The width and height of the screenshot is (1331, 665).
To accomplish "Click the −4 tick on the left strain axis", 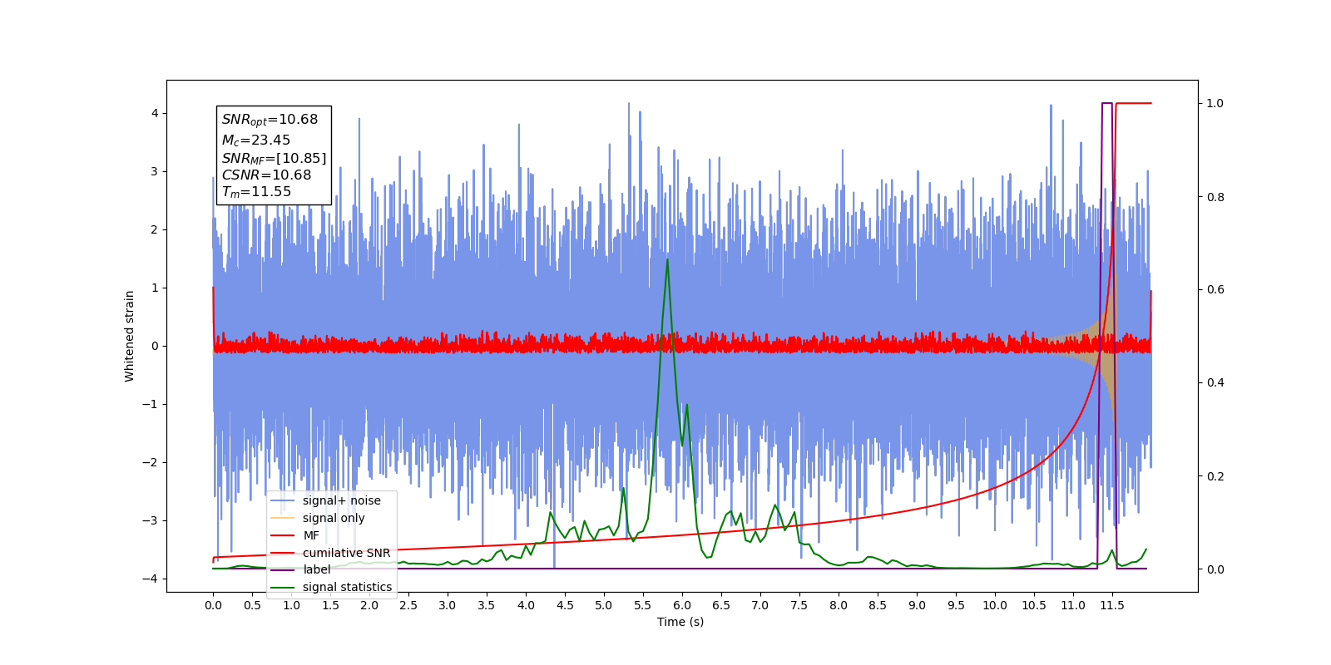I will [151, 579].
